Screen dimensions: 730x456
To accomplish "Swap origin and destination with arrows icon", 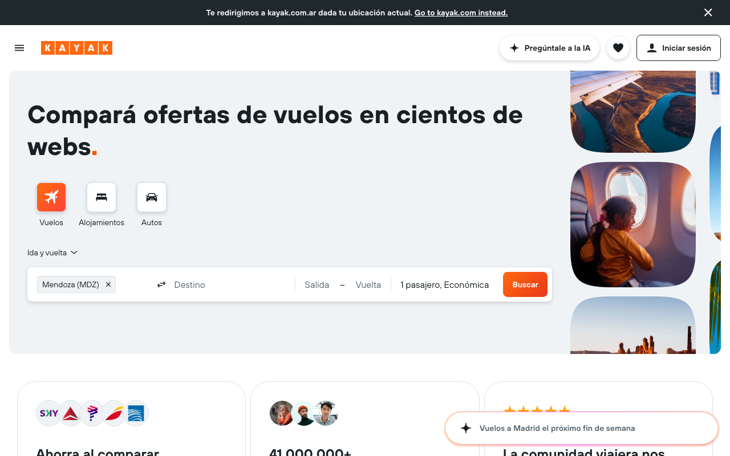I will (x=161, y=284).
